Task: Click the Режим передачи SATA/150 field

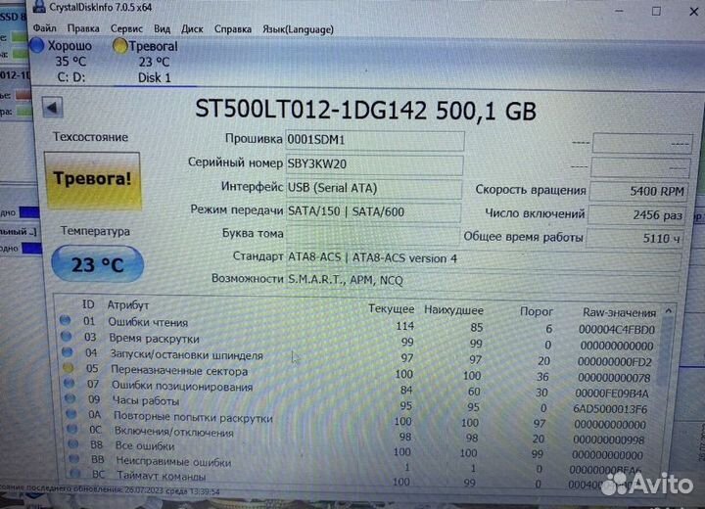Action: [x=373, y=211]
